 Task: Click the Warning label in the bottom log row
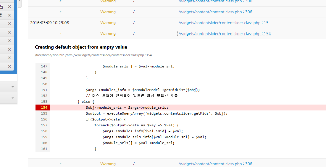108,164
